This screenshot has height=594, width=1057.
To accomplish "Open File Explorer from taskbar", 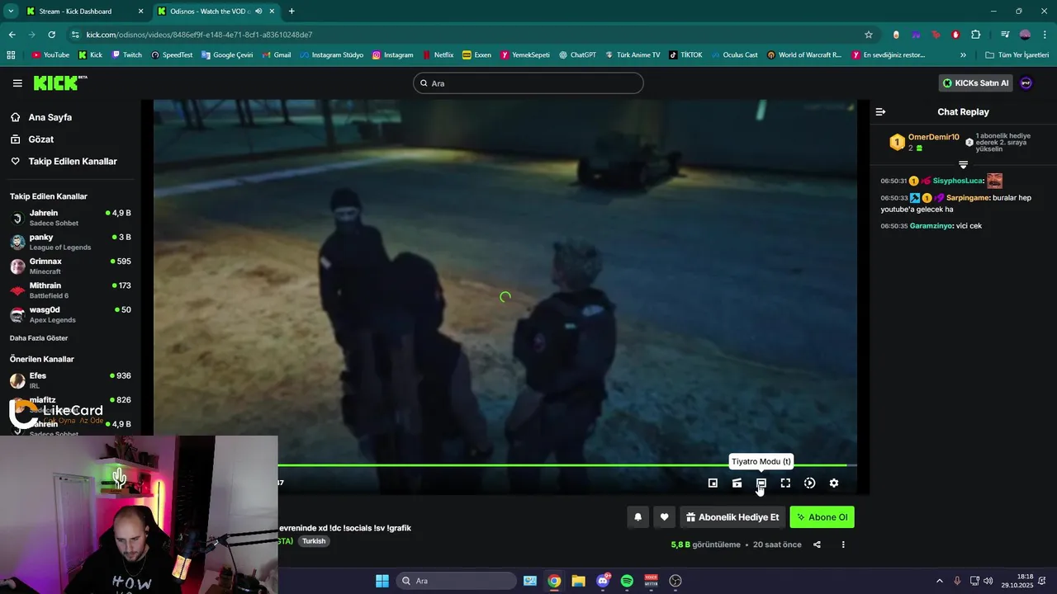I will 578,581.
